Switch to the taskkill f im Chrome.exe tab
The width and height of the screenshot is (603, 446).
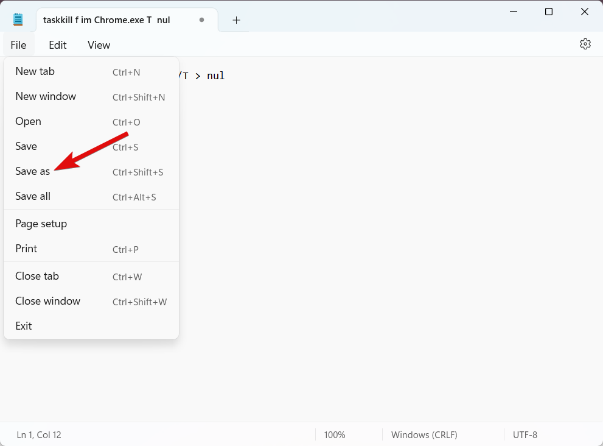pyautogui.click(x=106, y=20)
